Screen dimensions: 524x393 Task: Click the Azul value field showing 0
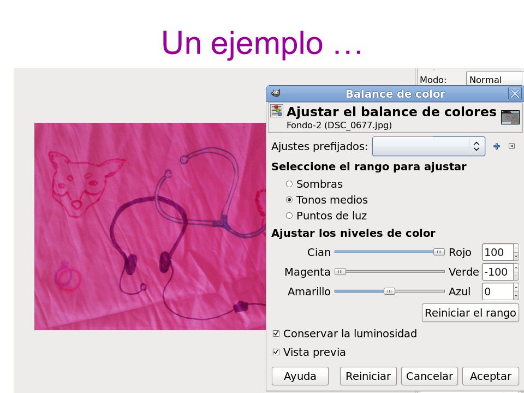coord(497,291)
